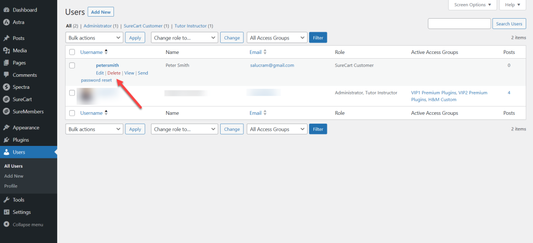The image size is (533, 243).
Task: Open Posts menu item
Action: (18, 38)
